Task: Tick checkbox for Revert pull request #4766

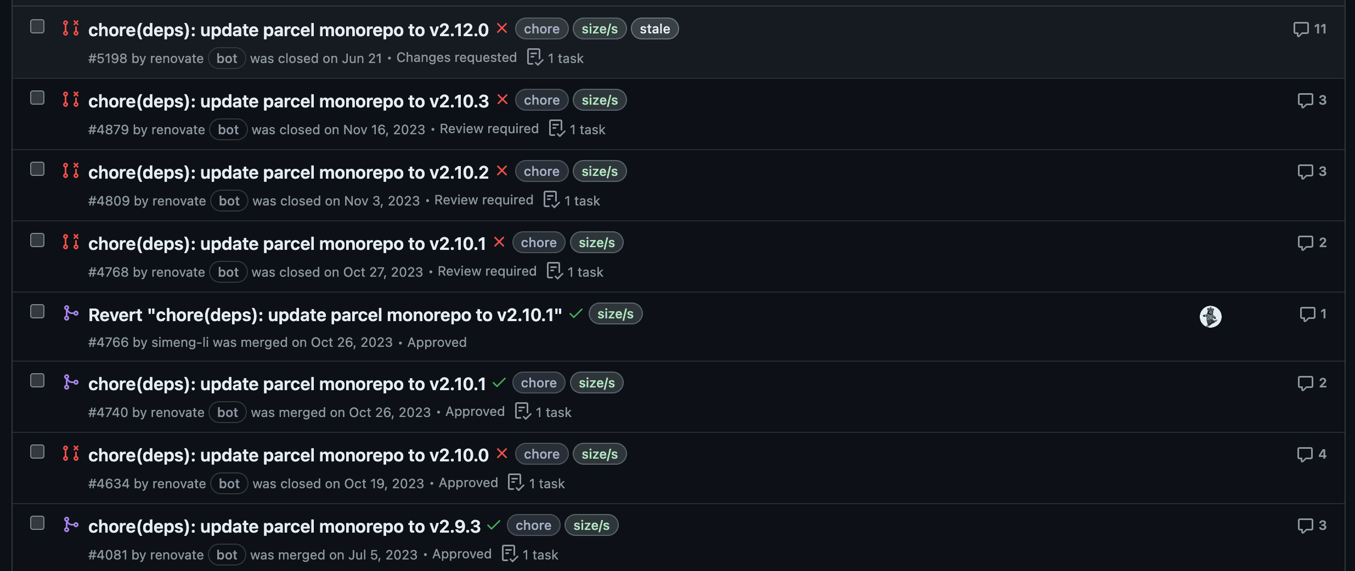Action: pyautogui.click(x=37, y=311)
